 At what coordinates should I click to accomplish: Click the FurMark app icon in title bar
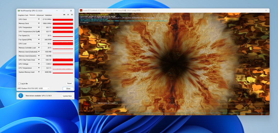click(x=81, y=11)
